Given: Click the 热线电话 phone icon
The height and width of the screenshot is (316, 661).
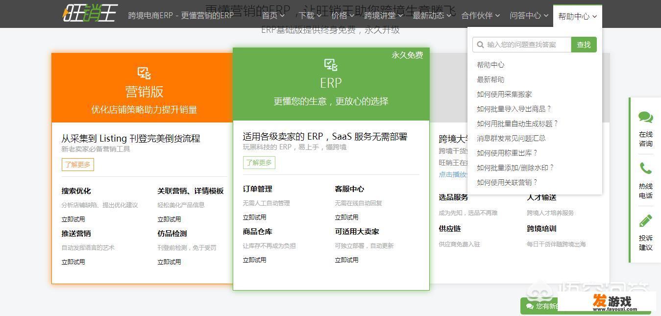Looking at the screenshot, I should tap(646, 169).
